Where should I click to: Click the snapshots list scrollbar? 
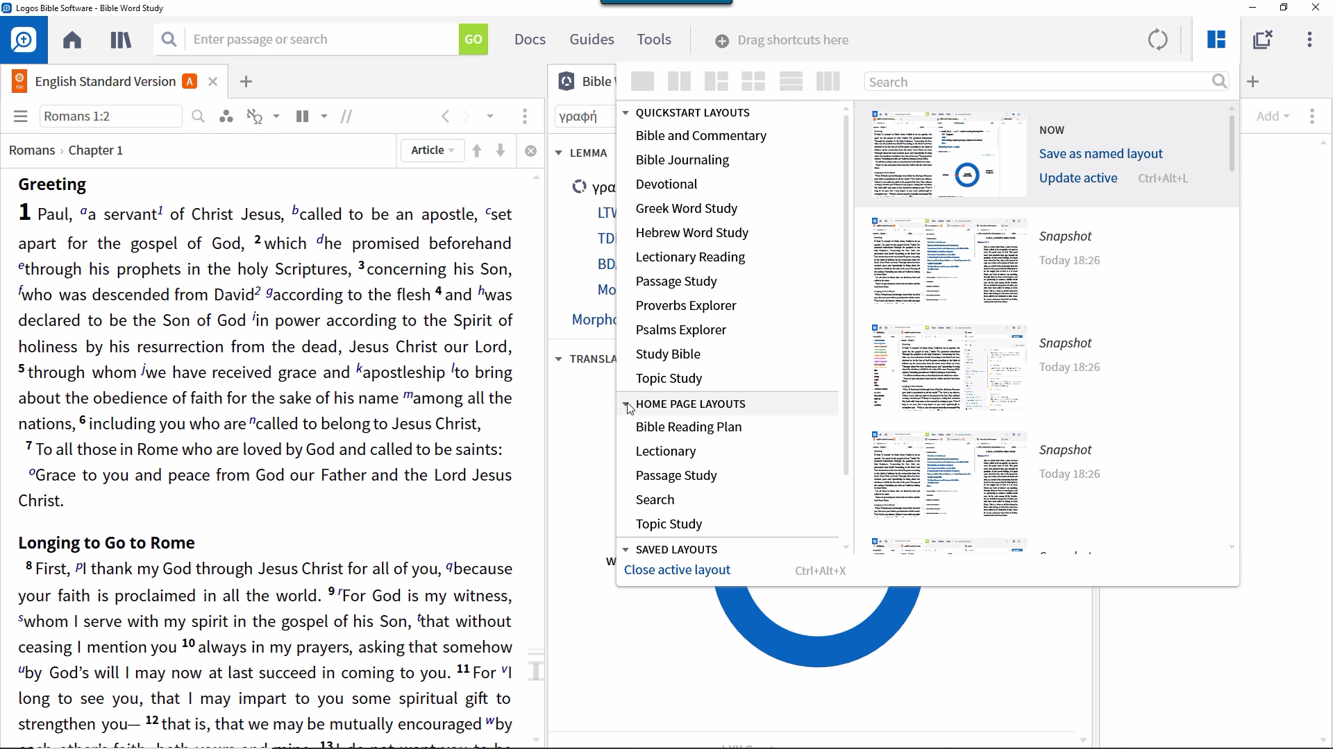[1232, 143]
